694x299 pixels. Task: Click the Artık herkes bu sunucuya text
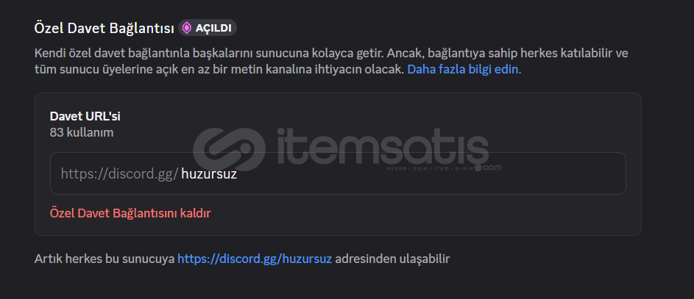tap(105, 259)
